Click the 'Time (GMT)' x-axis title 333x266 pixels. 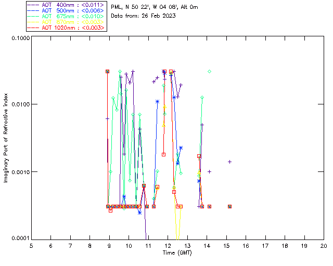[177, 253]
